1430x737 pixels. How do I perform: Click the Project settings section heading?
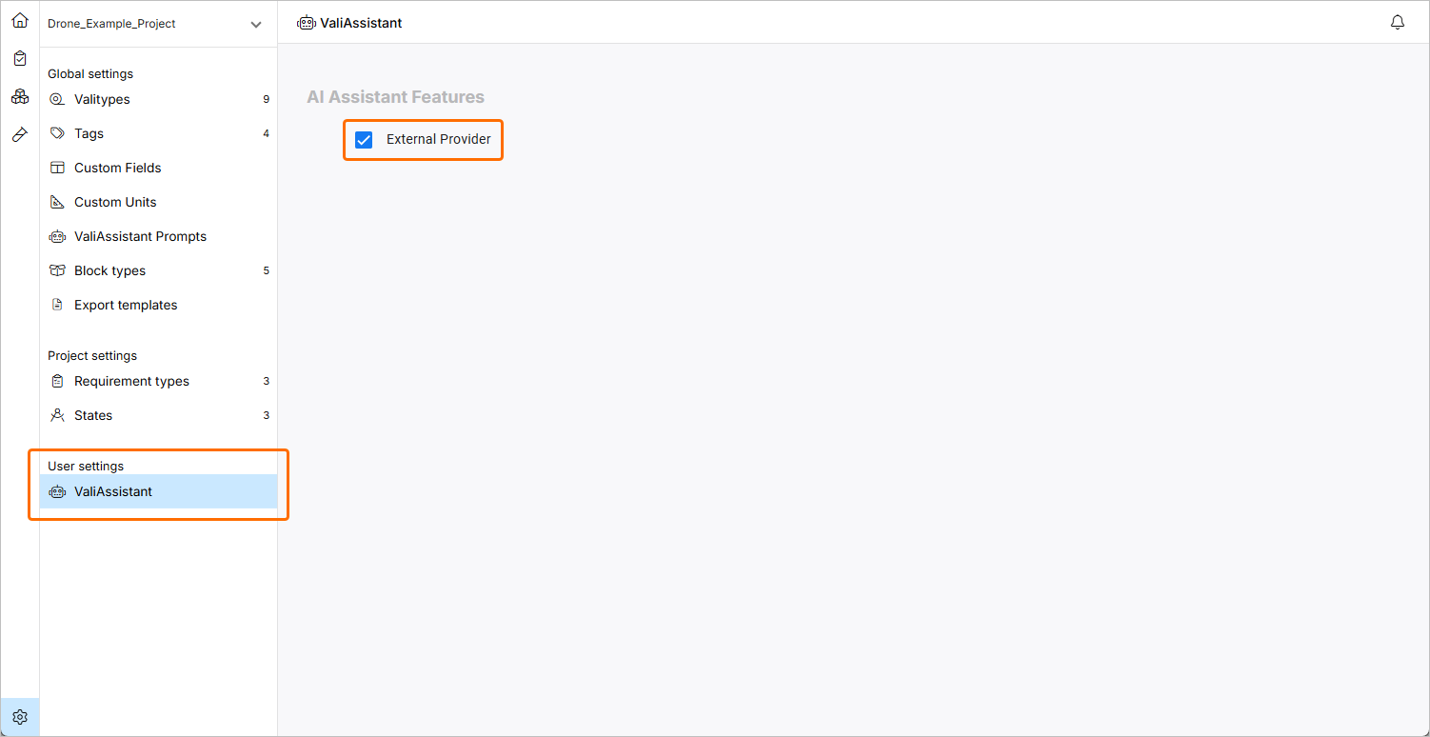pyautogui.click(x=92, y=355)
